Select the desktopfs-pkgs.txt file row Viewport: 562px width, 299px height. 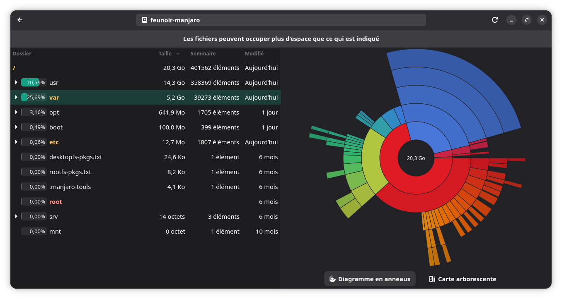pos(75,157)
